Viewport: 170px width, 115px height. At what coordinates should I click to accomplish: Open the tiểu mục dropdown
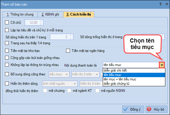coord(59,74)
